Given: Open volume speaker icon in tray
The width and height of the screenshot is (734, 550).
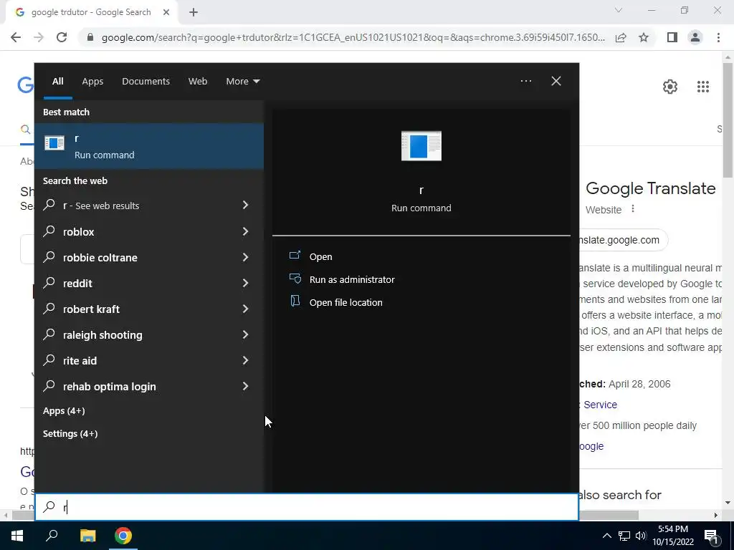Looking at the screenshot, I should point(640,536).
